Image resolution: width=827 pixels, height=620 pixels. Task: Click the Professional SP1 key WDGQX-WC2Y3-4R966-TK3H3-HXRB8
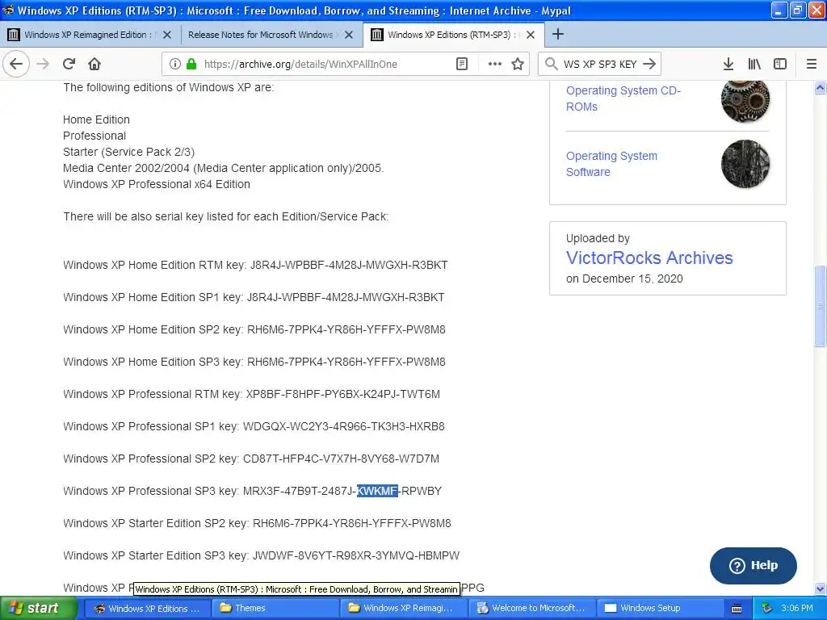click(x=343, y=426)
